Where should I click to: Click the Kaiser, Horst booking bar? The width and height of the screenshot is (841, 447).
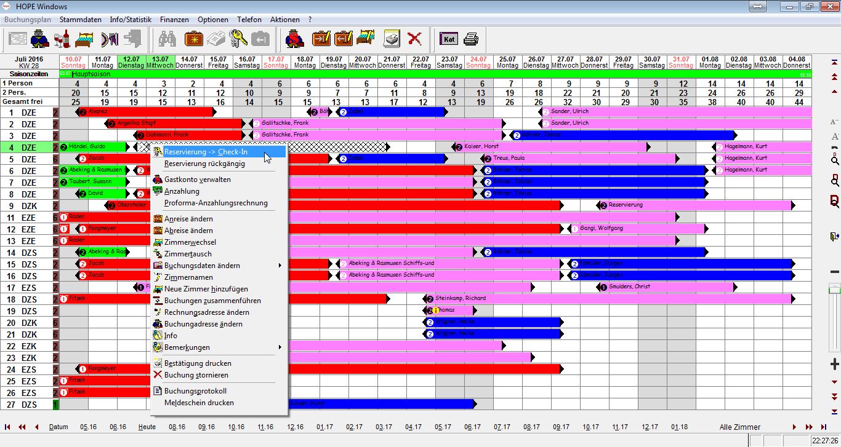point(551,147)
